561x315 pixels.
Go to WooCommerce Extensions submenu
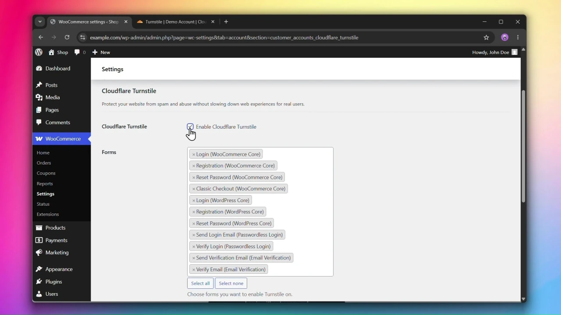[48, 214]
